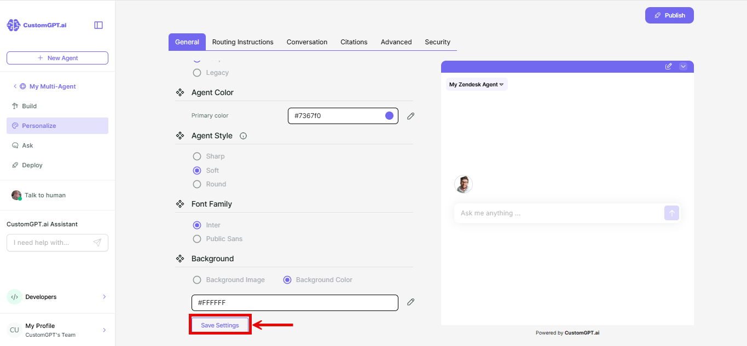Select Round agent style
Screen dimensions: 747x346
[197, 184]
